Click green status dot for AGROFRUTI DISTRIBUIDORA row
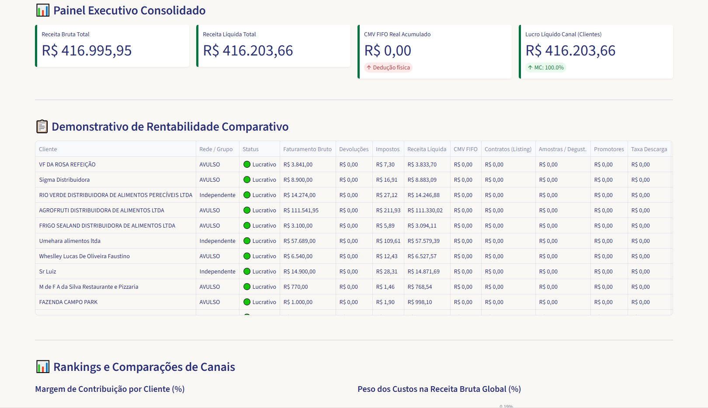Image resolution: width=708 pixels, height=408 pixels. [x=247, y=210]
